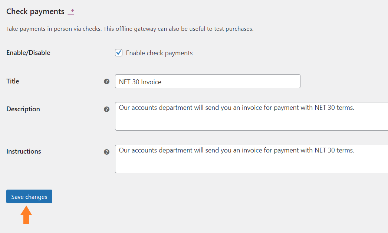The height and width of the screenshot is (233, 388).
Task: Click the 'Enable check payments' label text
Action: coord(159,53)
